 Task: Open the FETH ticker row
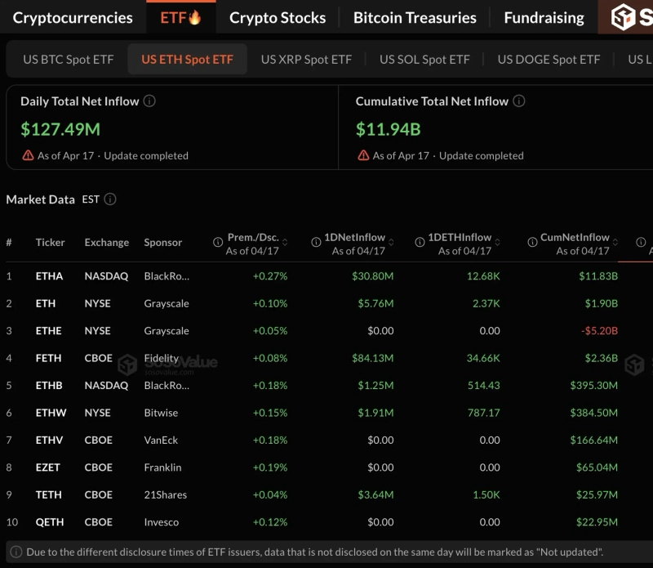pyautogui.click(x=48, y=358)
